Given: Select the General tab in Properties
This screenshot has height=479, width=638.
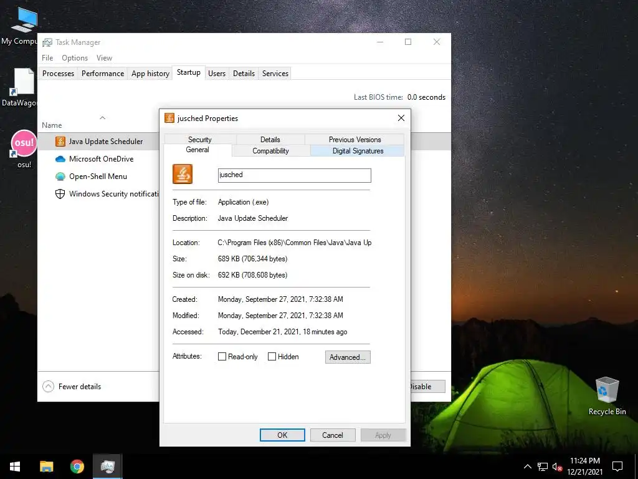Looking at the screenshot, I should [x=198, y=150].
